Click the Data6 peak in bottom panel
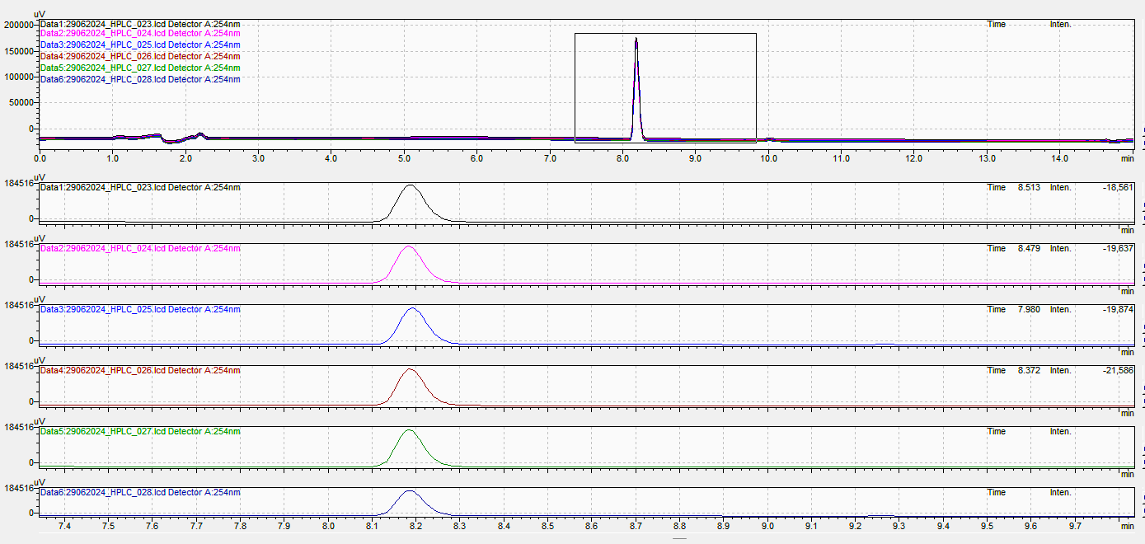Viewport: 1145px width, 544px height. (x=409, y=492)
